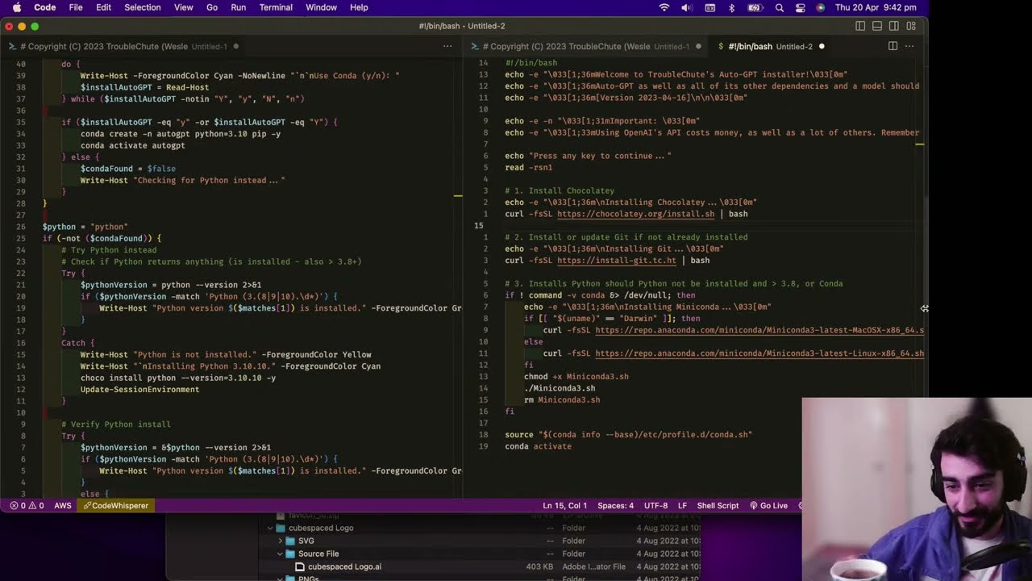
Task: Open Spotlight search icon
Action: pos(779,7)
